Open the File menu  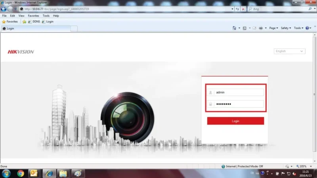coord(4,16)
